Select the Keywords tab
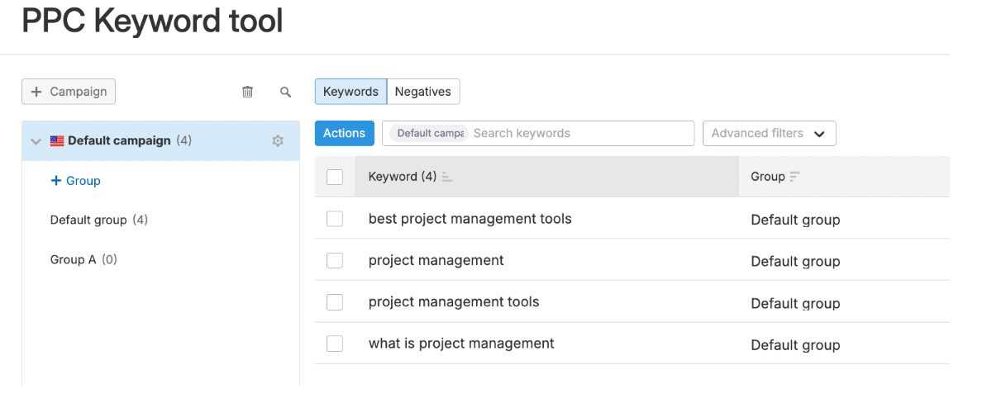This screenshot has height=403, width=992. point(351,92)
